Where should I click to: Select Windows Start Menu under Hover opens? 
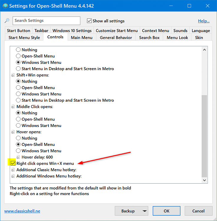point(18,151)
